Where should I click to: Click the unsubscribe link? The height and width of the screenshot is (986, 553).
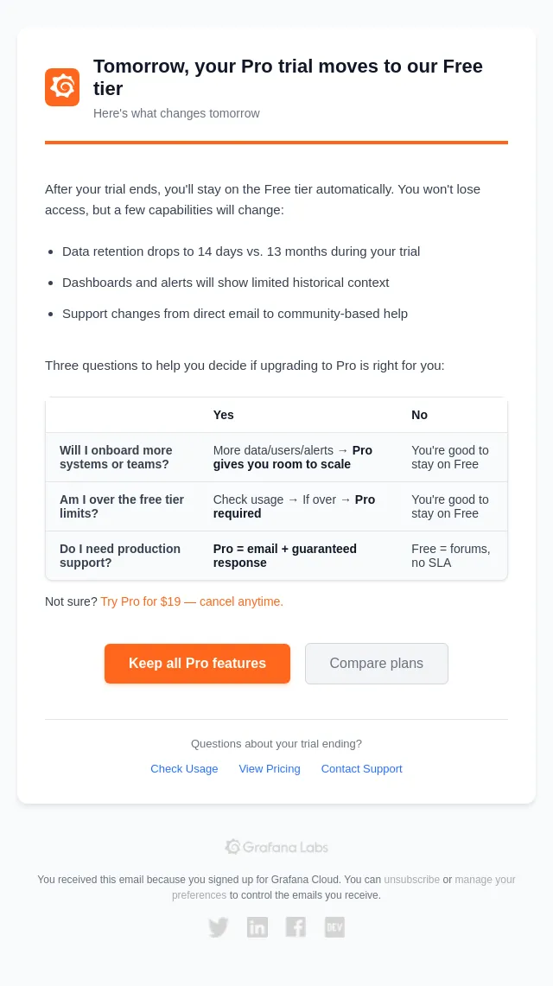point(411,880)
